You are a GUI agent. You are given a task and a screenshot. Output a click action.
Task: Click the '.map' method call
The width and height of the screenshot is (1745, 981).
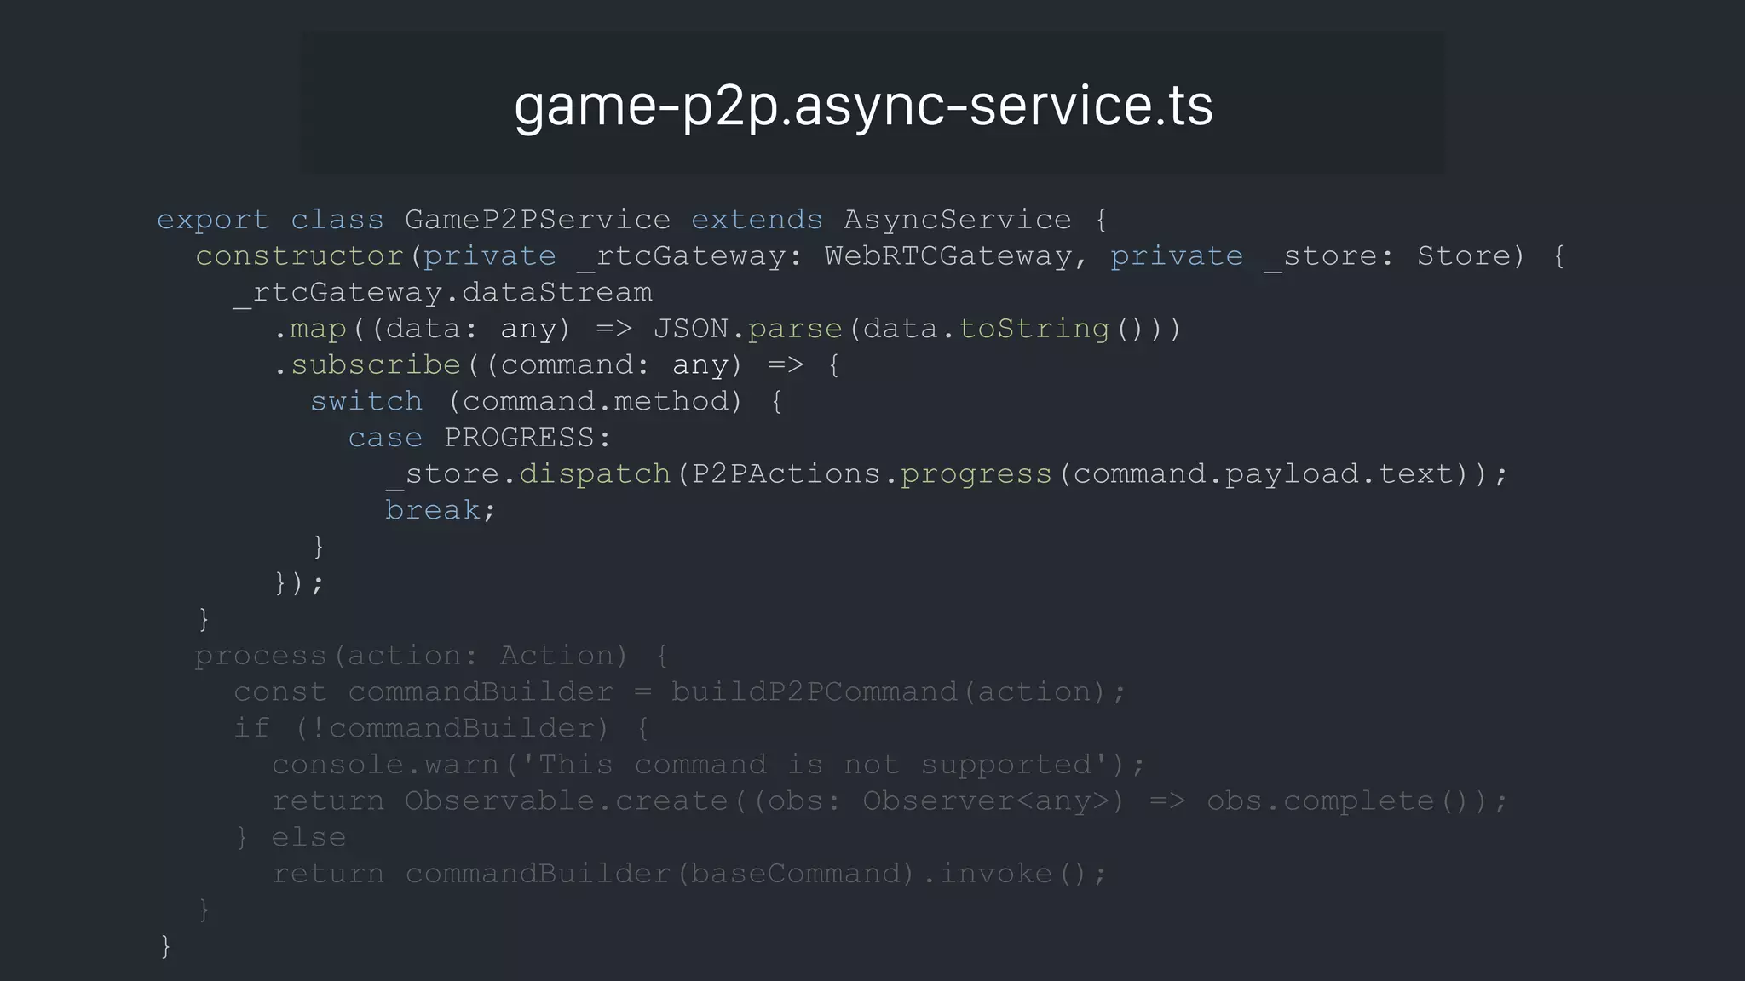point(310,329)
